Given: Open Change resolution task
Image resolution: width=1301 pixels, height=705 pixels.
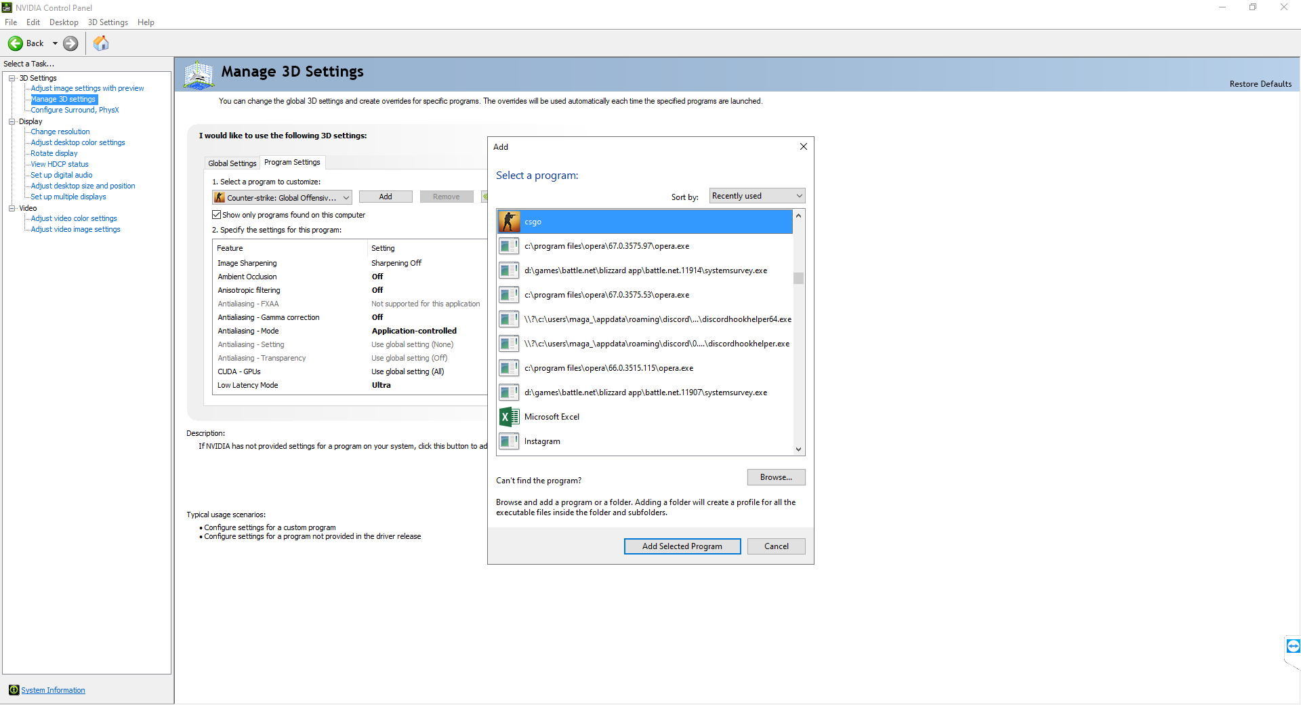Looking at the screenshot, I should 60,132.
